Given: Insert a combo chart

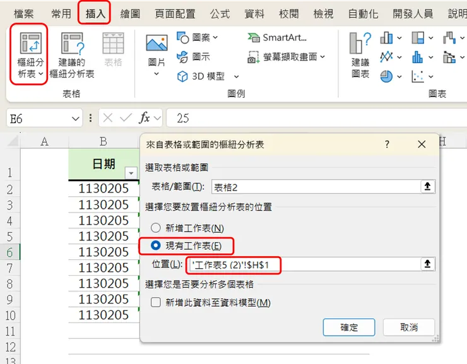Looking at the screenshot, I should point(449,57).
